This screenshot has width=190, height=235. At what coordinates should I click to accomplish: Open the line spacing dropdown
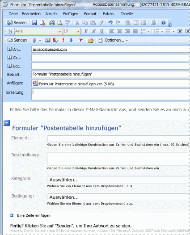tap(148, 31)
